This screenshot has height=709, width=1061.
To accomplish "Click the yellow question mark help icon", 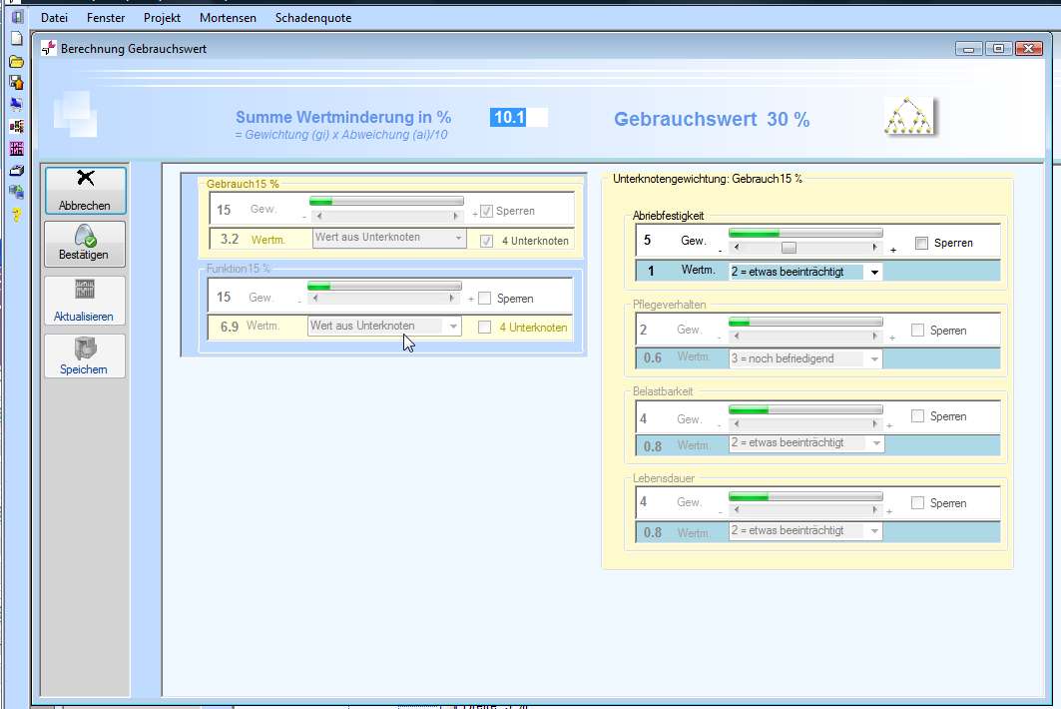I will tap(16, 215).
